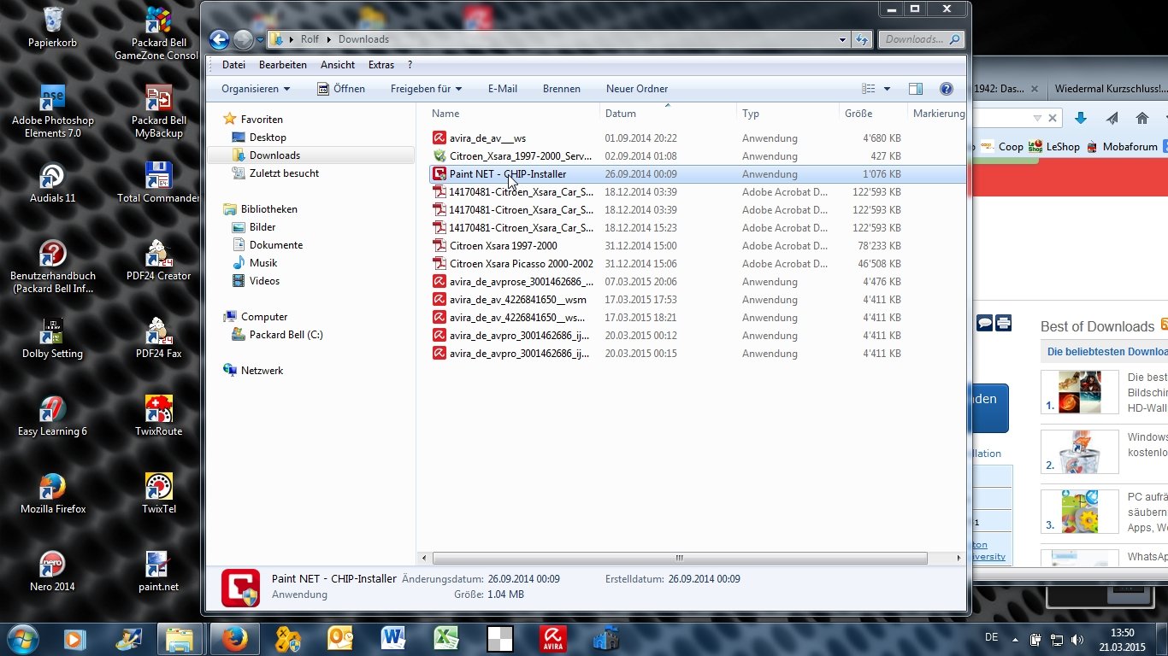Open Extras menu
This screenshot has width=1168, height=656.
(381, 65)
